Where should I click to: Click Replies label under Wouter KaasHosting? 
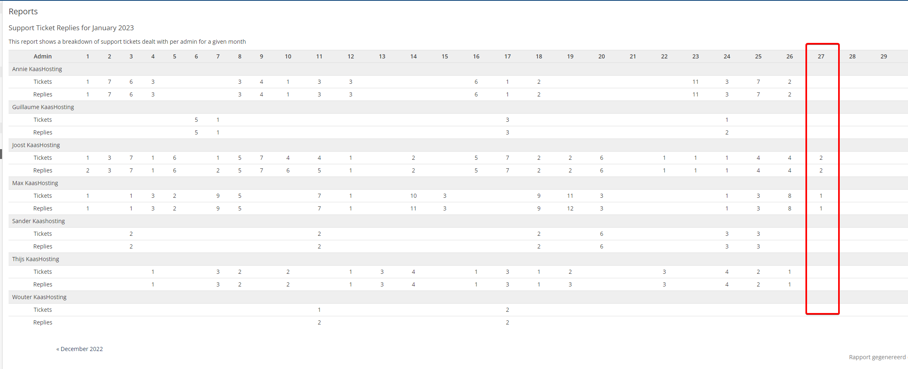coord(42,322)
